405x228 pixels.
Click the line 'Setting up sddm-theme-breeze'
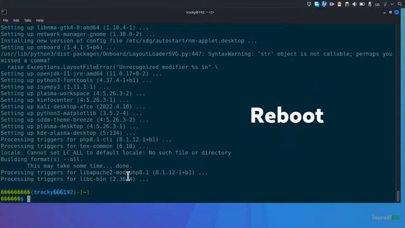pos(75,120)
